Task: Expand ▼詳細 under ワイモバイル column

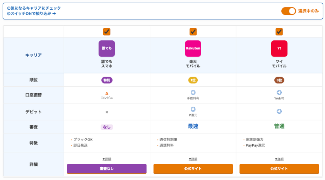Action: tap(279, 159)
